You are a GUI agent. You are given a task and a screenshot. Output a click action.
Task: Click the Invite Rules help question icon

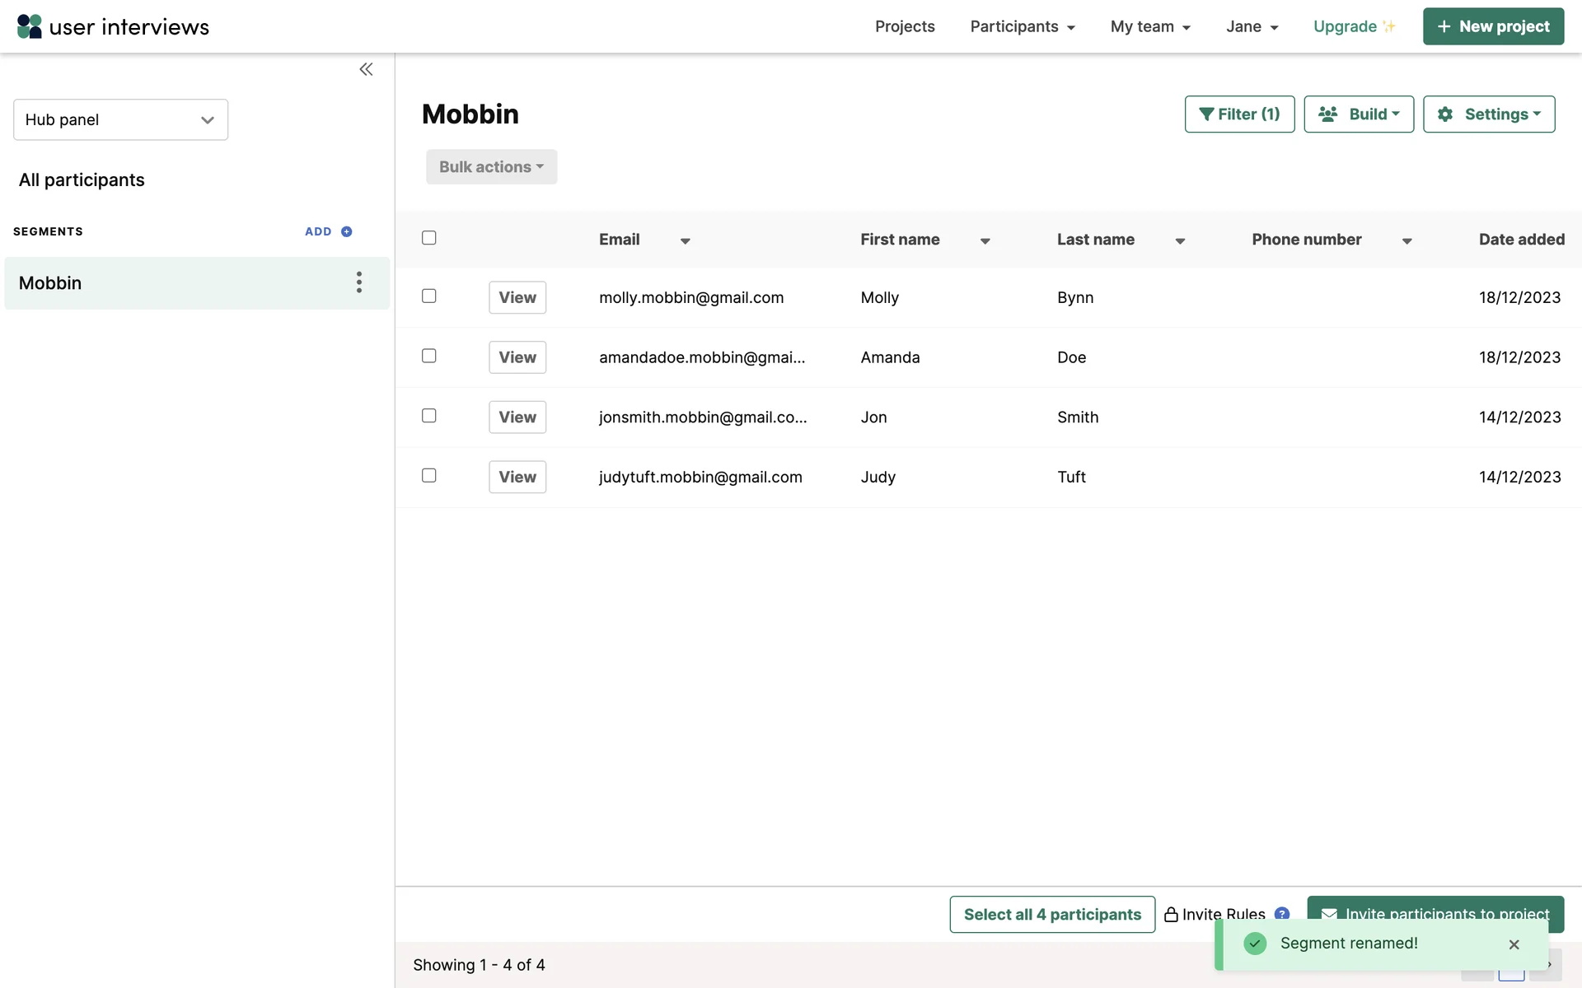(1281, 912)
